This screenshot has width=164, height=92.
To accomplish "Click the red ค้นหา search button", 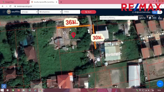I will coord(88,12).
